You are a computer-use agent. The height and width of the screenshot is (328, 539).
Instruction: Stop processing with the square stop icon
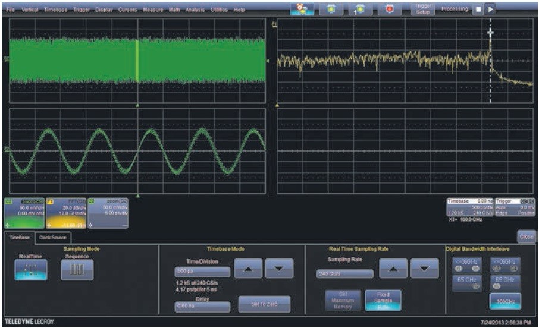(x=477, y=10)
